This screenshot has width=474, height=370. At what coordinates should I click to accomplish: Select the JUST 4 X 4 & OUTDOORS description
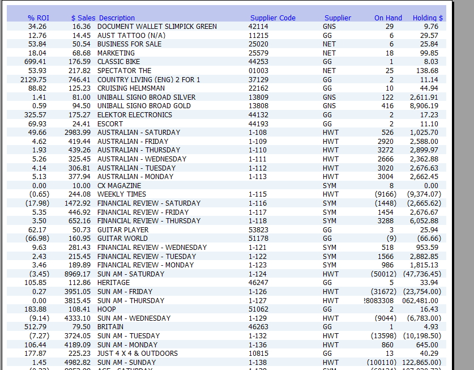(x=138, y=354)
